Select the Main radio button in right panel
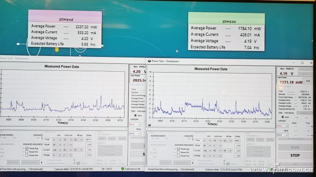Image resolution: width=316 pixels, height=177 pixels. (282, 117)
